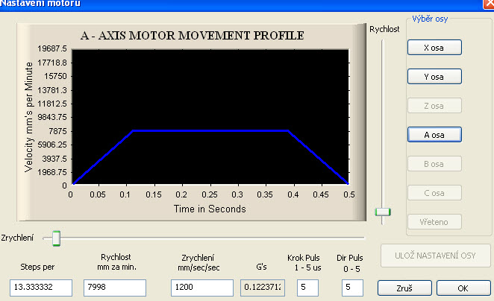Switch to the A osa axis
The image size is (494, 301).
click(434, 134)
